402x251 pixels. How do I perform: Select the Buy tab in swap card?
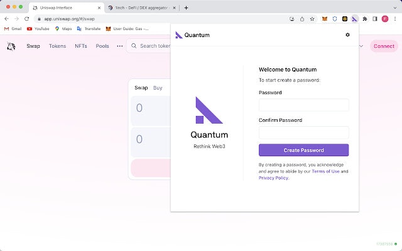(x=158, y=88)
